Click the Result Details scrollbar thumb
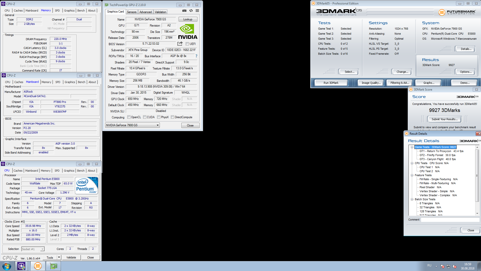Viewport: 481px width, 271px height. coord(477,175)
